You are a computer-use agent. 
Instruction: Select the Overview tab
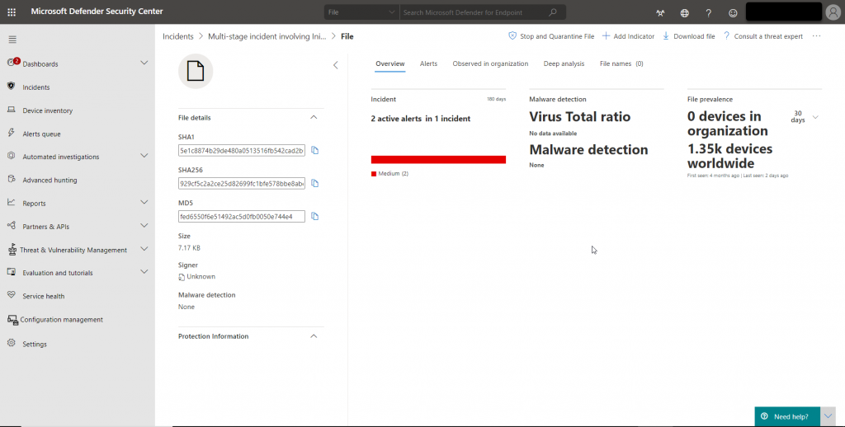(x=390, y=63)
